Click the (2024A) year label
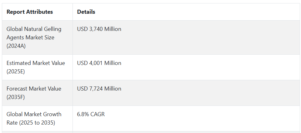This screenshot has width=301, height=133. point(16,46)
